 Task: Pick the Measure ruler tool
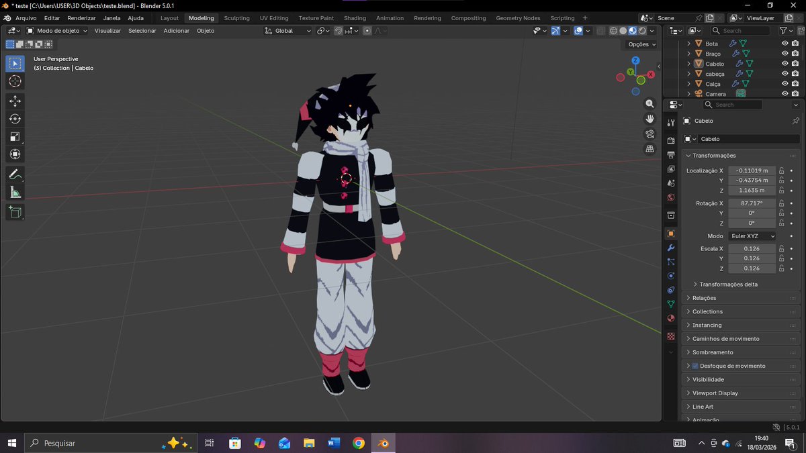15,193
